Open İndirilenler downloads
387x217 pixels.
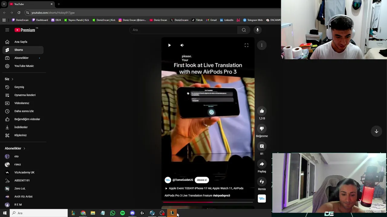23,127
